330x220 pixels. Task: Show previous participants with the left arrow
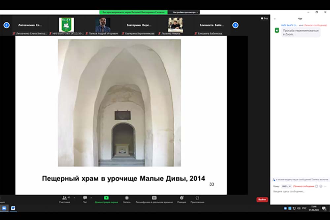7,25
